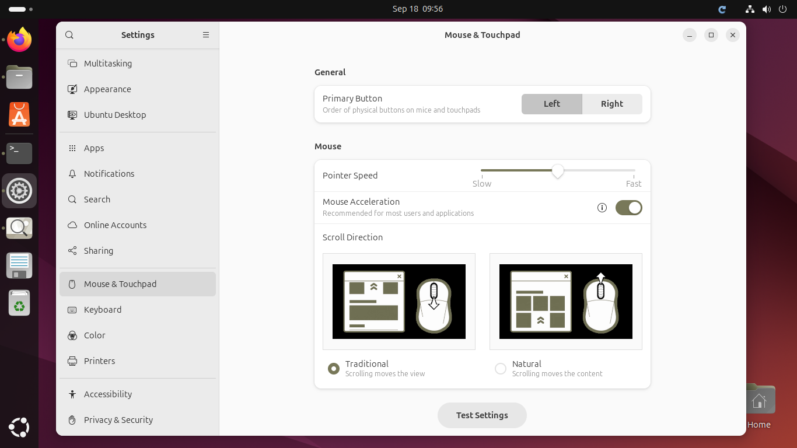Click the Natural scroll illustration thumbnail

pyautogui.click(x=565, y=302)
